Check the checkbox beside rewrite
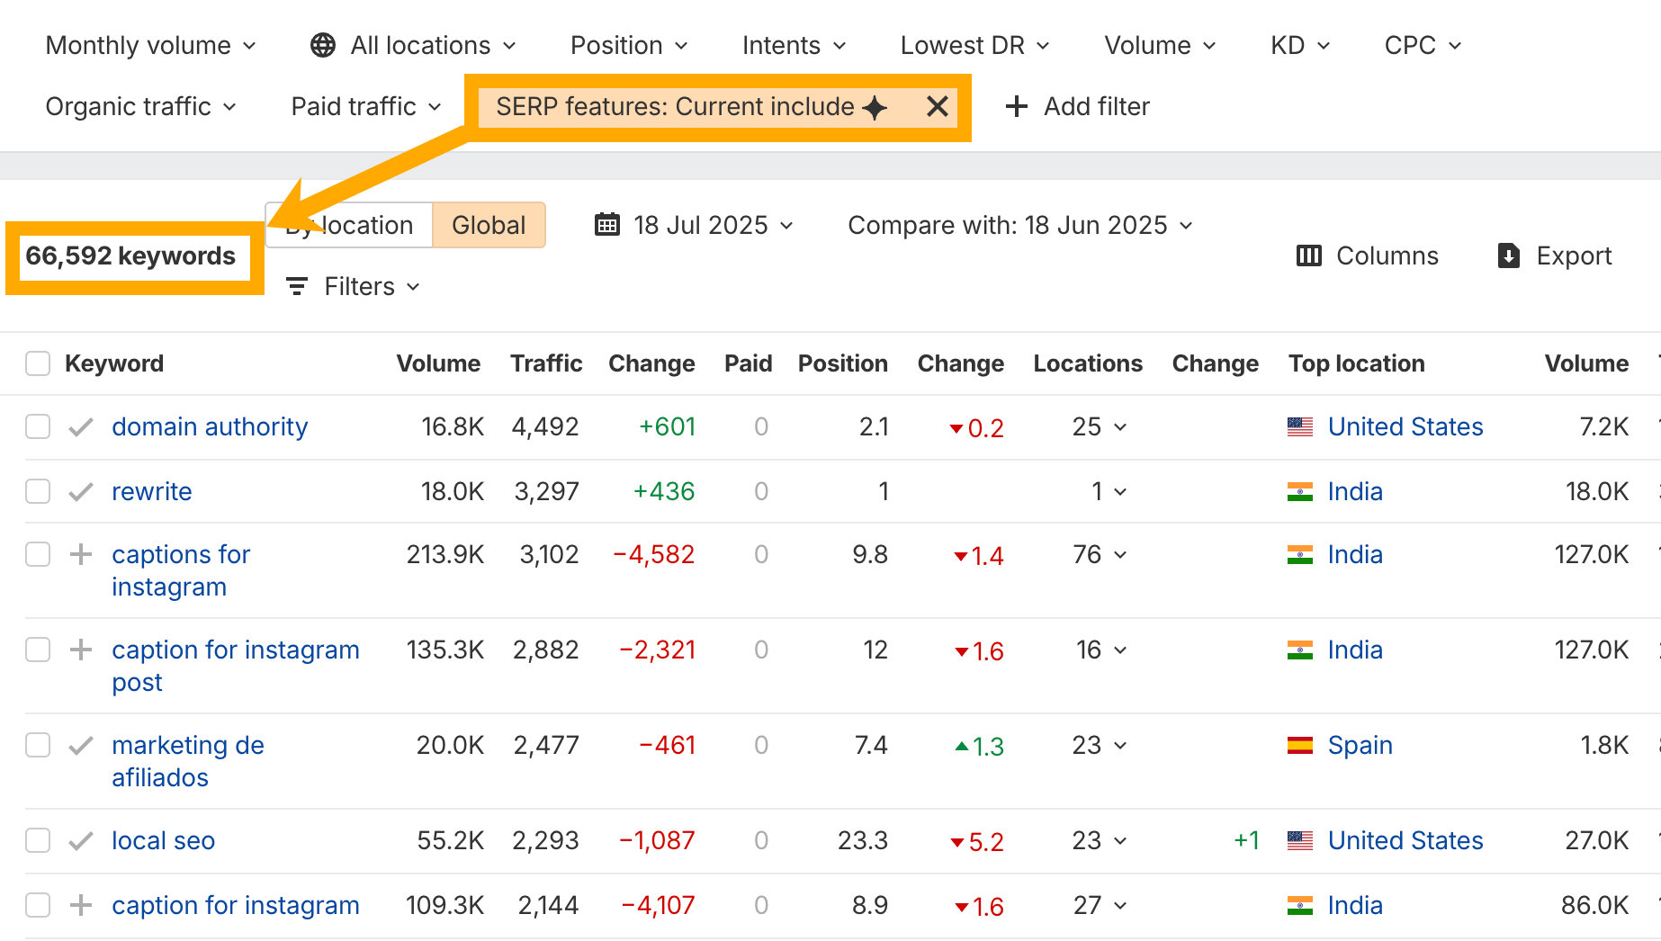 pyautogui.click(x=37, y=491)
